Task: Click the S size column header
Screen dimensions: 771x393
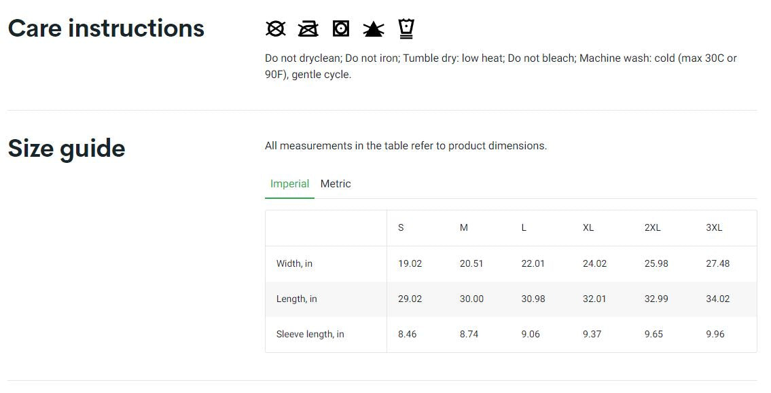Action: (x=401, y=228)
